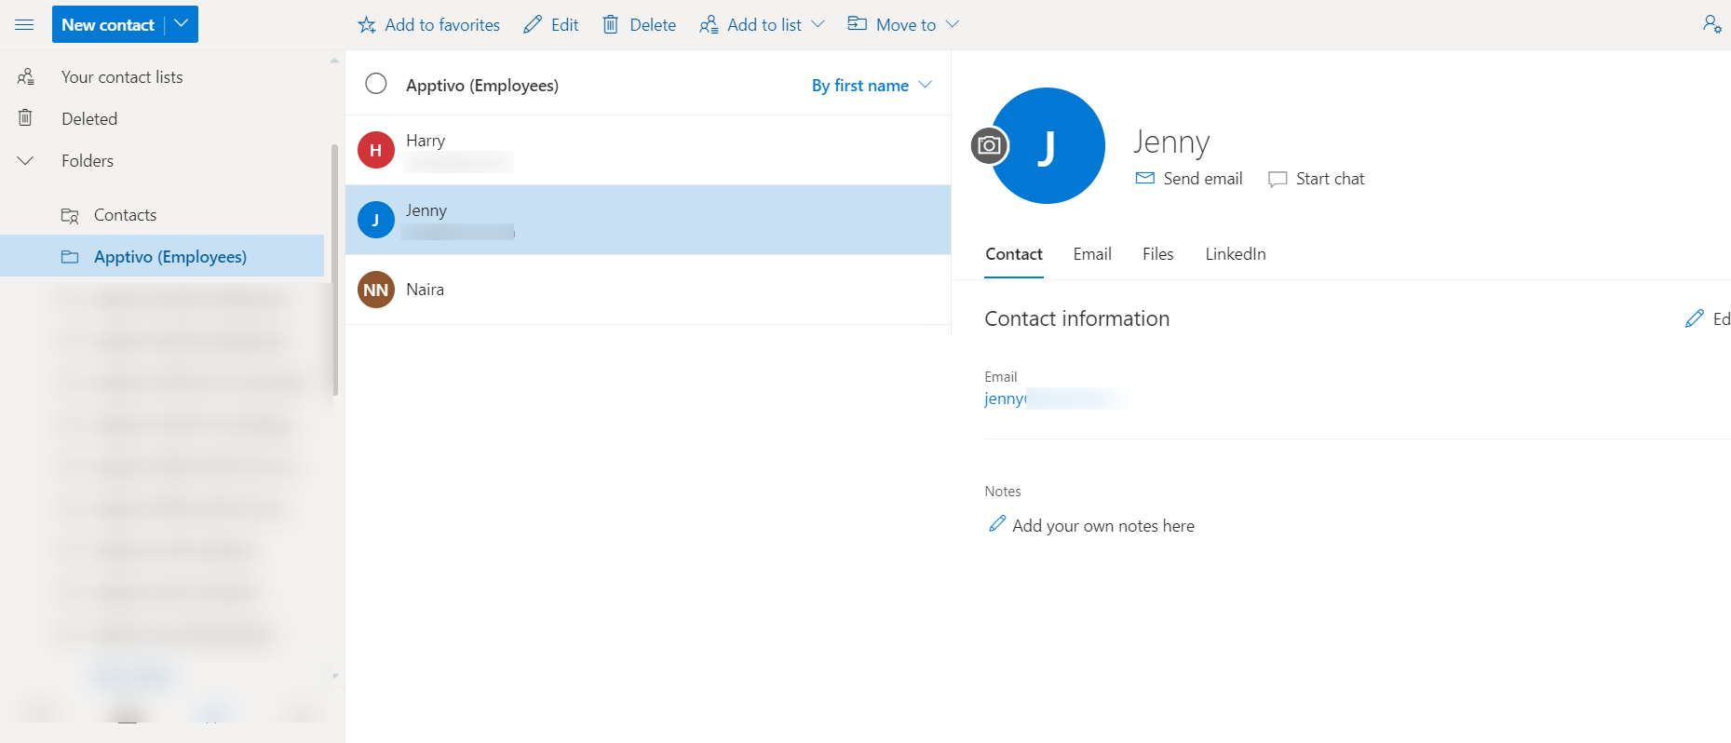This screenshot has width=1731, height=743.
Task: Change sort order By first name
Action: 871,86
